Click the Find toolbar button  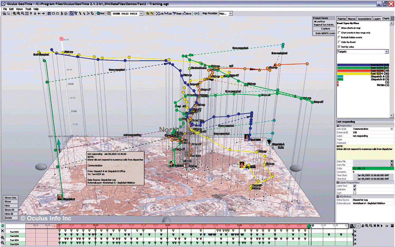100,13
